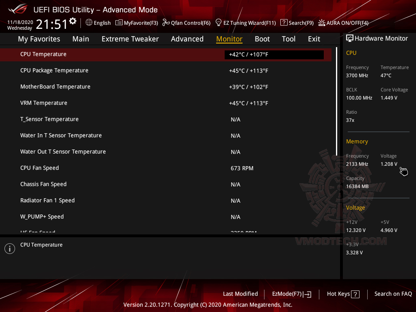This screenshot has height=312, width=416.
Task: Toggle AURA ON/OFF light icon
Action: coord(322,23)
